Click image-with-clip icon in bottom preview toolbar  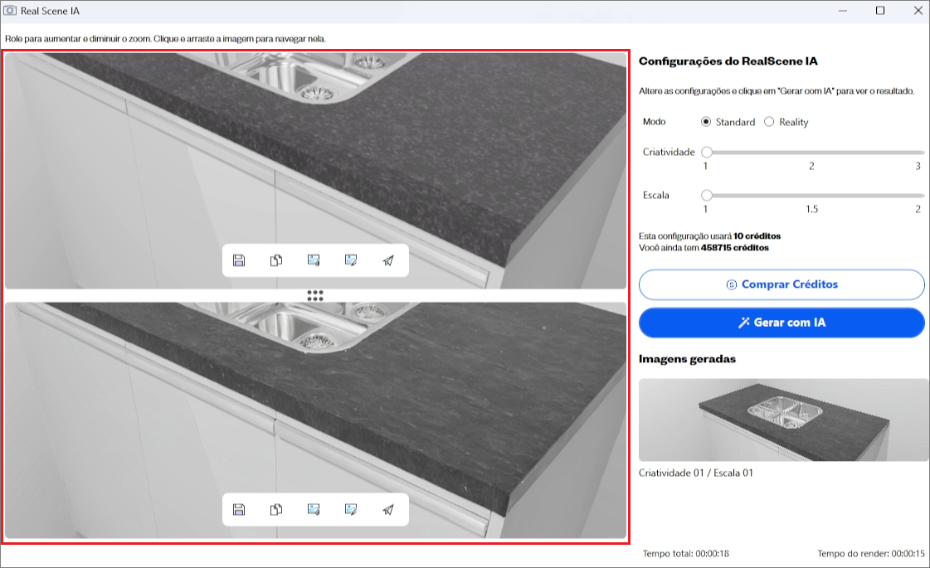(314, 509)
